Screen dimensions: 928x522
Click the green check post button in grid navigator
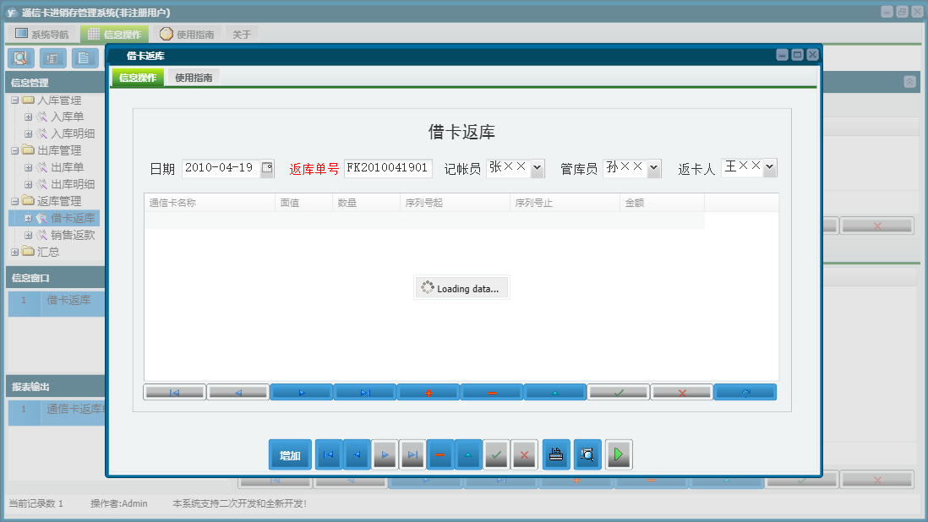[x=619, y=393]
